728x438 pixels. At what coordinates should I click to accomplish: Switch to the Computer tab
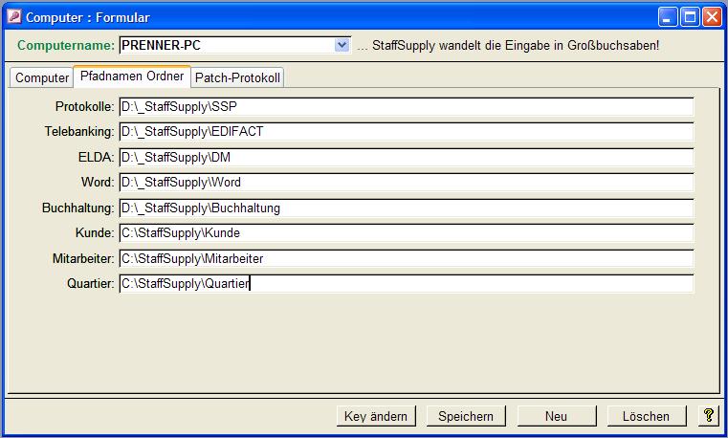(x=42, y=77)
